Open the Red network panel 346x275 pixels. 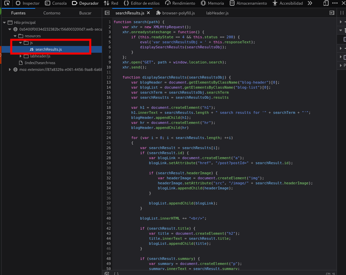point(111,3)
